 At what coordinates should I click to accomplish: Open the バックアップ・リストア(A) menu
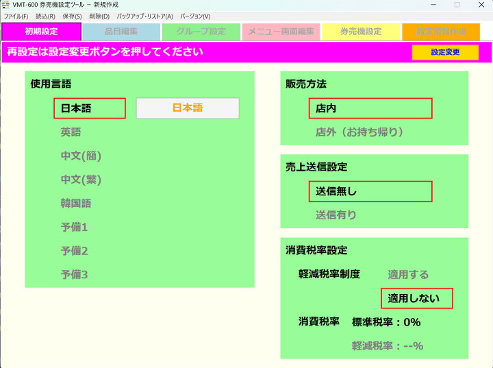pos(144,16)
